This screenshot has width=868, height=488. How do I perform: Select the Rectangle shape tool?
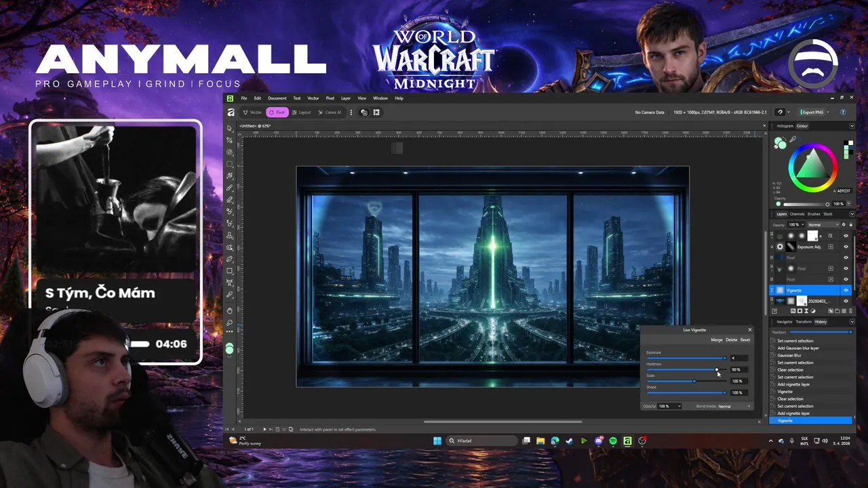coord(230,272)
